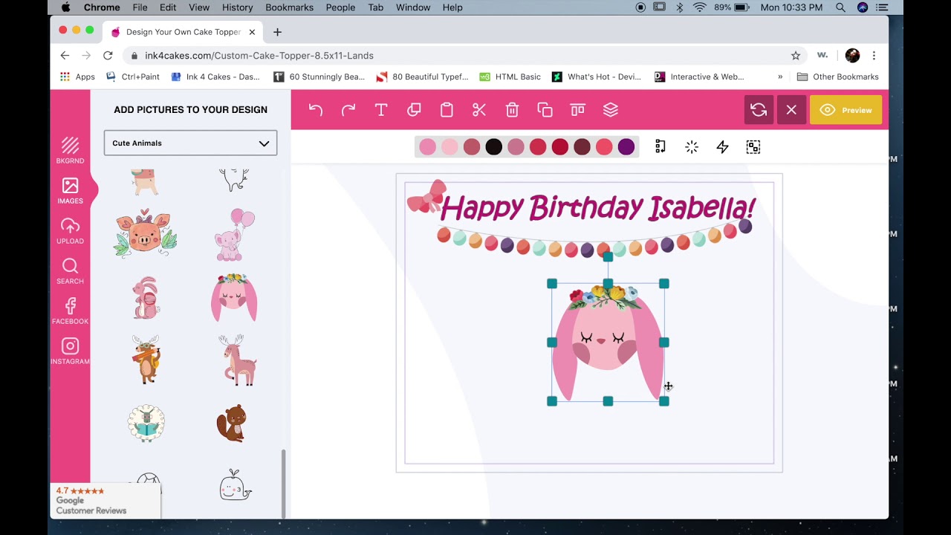Click the rotate handle above the bunny
Screen dimensions: 951x535
608,256
